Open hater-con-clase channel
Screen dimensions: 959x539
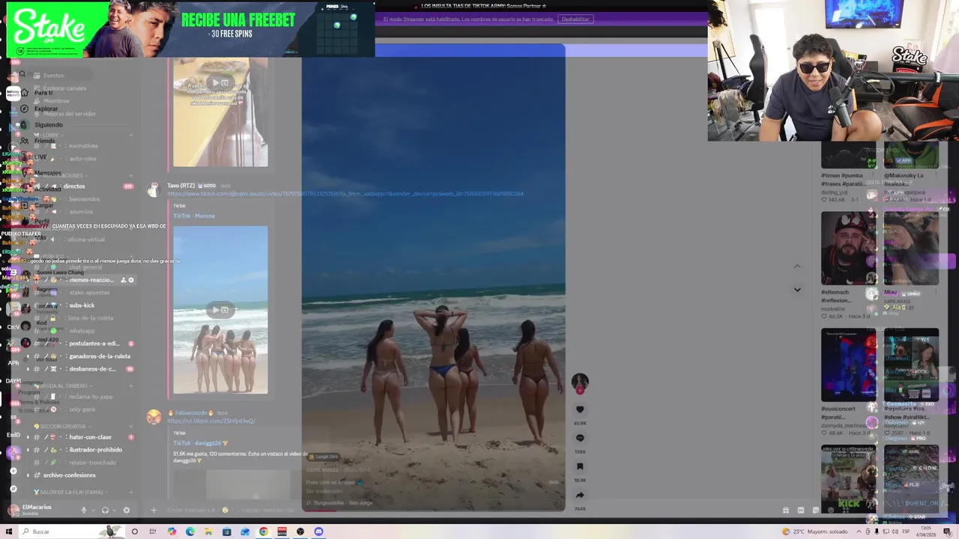pyautogui.click(x=84, y=437)
